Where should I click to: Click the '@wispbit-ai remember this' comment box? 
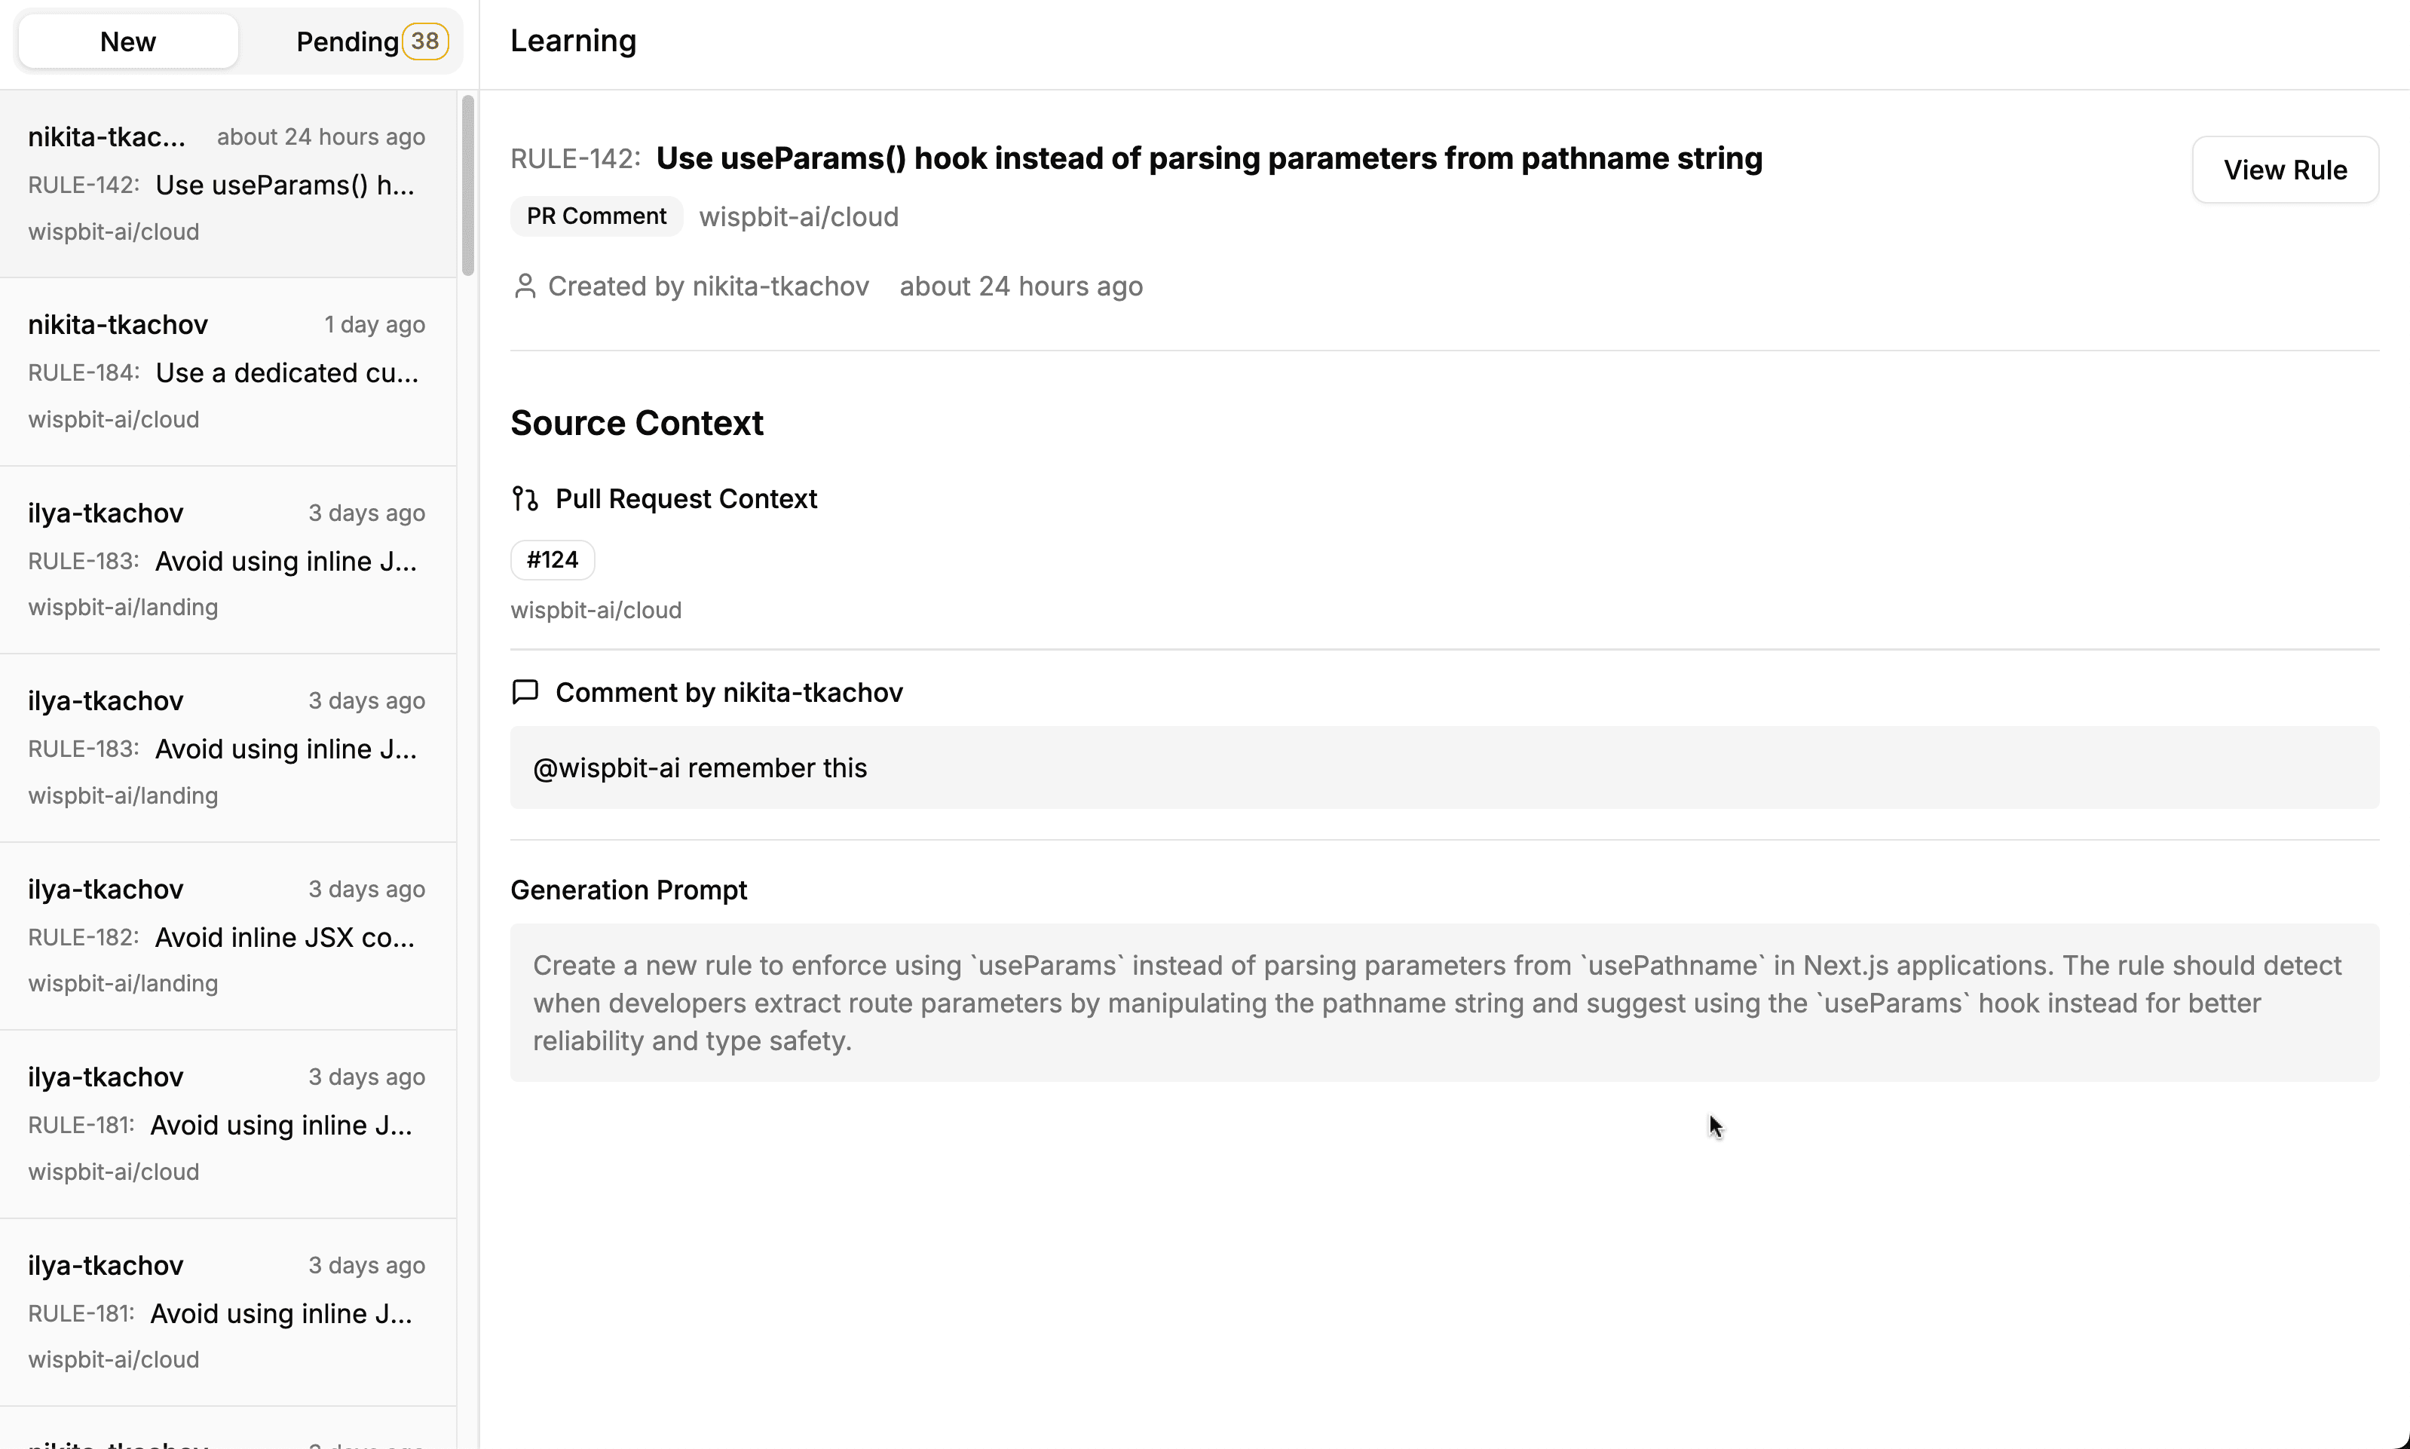click(x=1444, y=767)
